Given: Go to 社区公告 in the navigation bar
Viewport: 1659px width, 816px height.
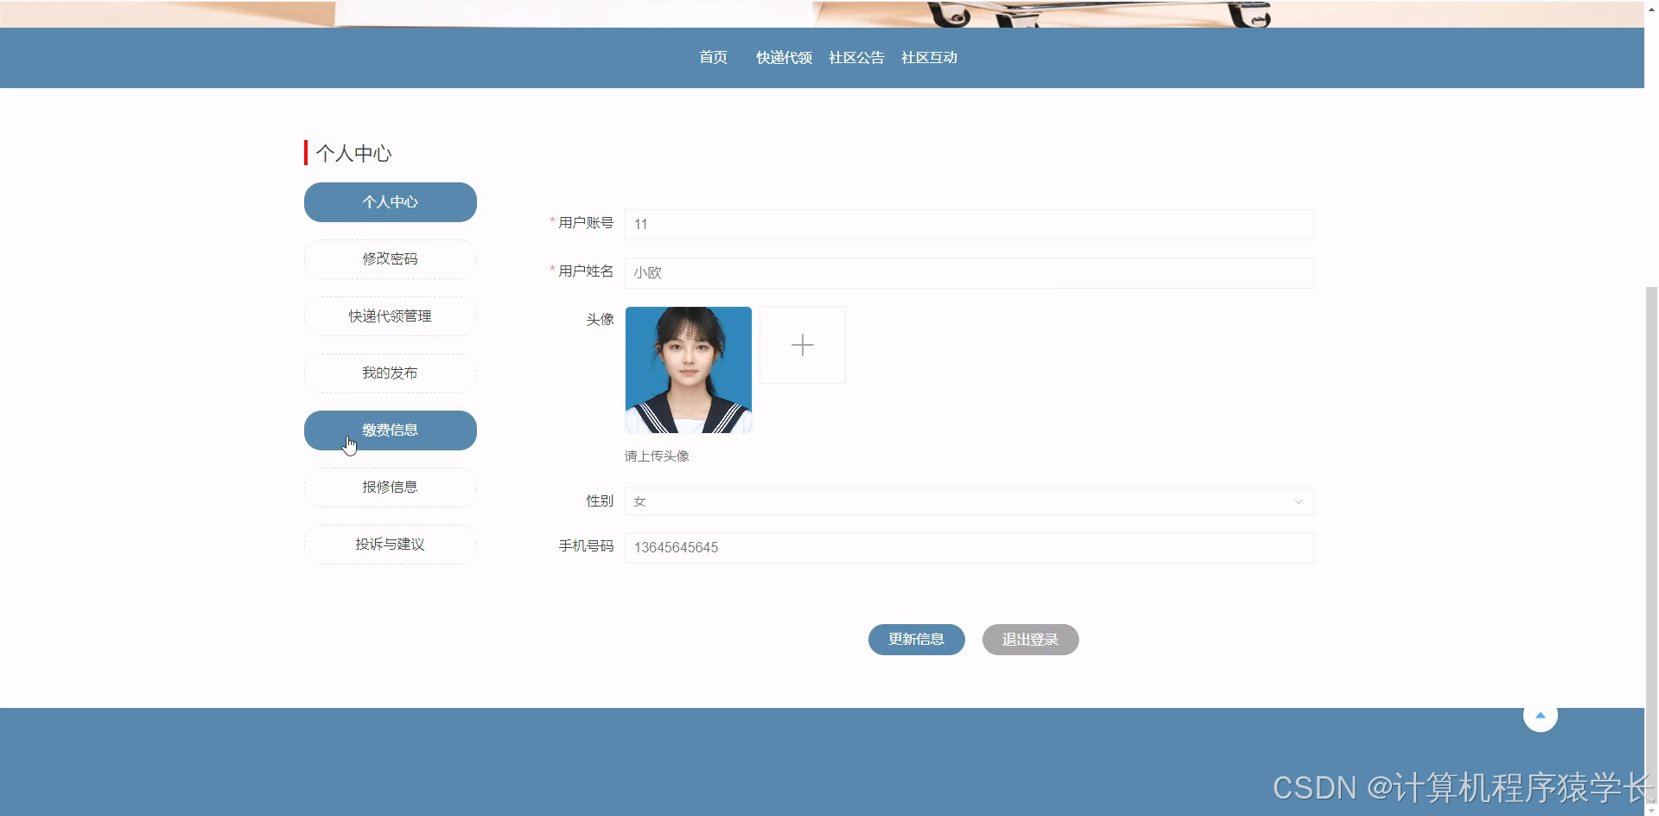Looking at the screenshot, I should (x=856, y=57).
